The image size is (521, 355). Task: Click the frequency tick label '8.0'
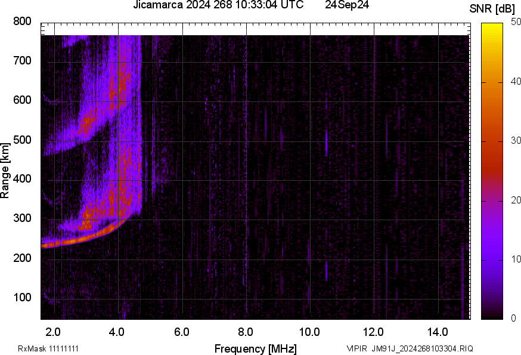(x=245, y=332)
